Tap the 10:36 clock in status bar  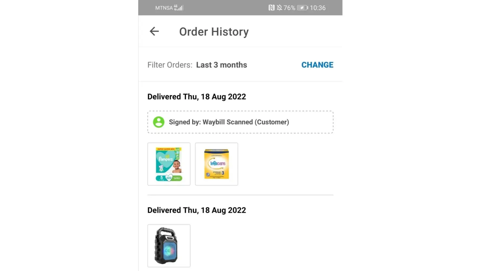[x=318, y=8]
